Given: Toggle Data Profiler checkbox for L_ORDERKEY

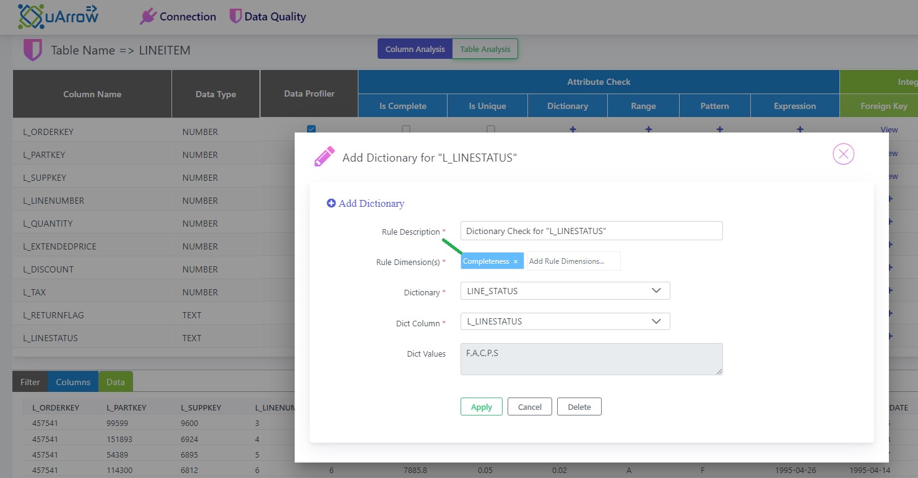Looking at the screenshot, I should (311, 129).
